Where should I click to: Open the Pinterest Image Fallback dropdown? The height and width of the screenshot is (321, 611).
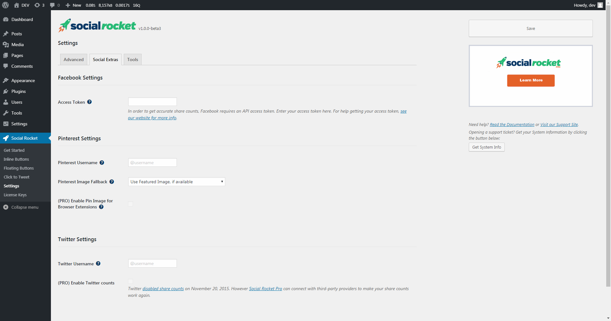pos(177,182)
